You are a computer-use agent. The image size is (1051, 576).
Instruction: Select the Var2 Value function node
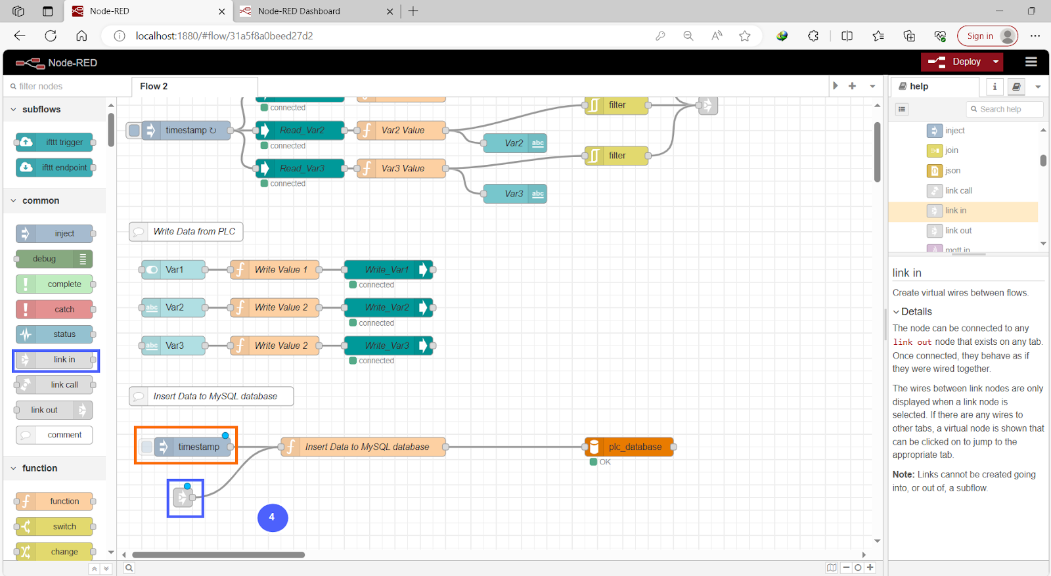coord(401,130)
